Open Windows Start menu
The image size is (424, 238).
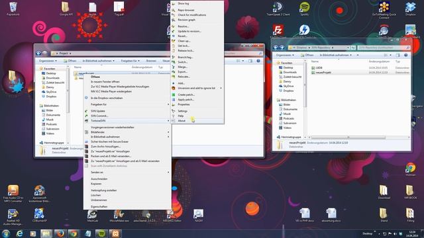point(6,233)
